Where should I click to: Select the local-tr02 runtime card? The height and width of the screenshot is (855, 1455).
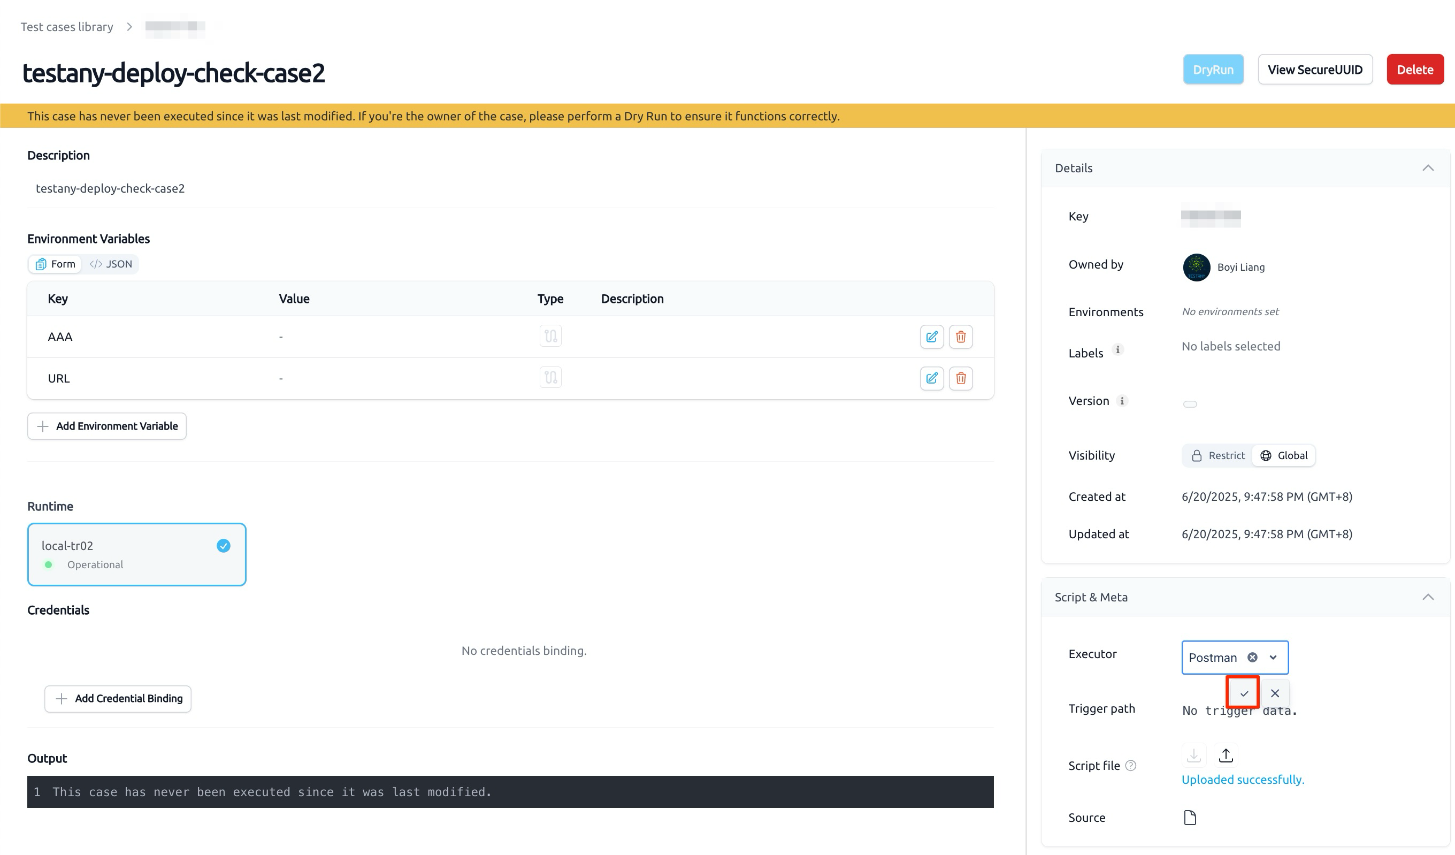[137, 555]
